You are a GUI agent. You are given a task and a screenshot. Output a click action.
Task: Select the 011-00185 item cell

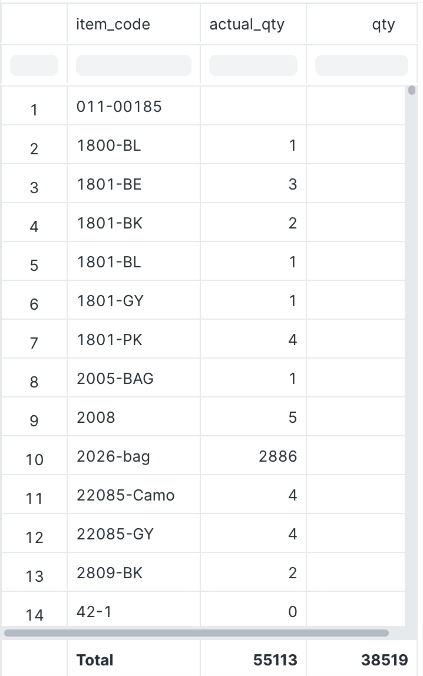[134, 106]
